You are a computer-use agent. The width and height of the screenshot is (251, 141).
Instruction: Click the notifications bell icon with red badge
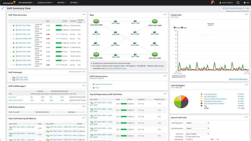212,3
